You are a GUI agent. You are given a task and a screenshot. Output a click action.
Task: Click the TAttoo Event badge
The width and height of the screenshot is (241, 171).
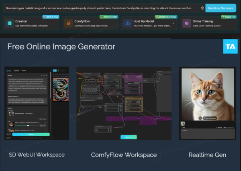point(108,17)
